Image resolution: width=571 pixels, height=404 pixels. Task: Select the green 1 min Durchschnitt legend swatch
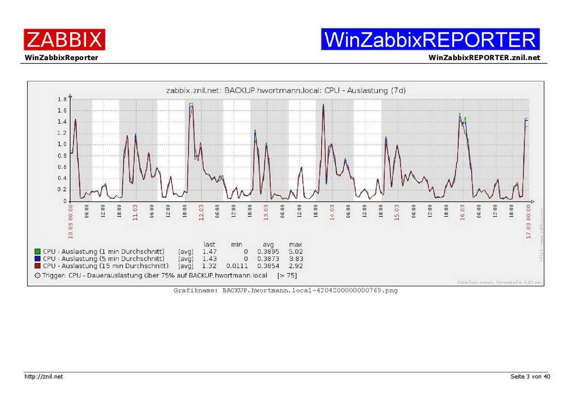click(37, 251)
